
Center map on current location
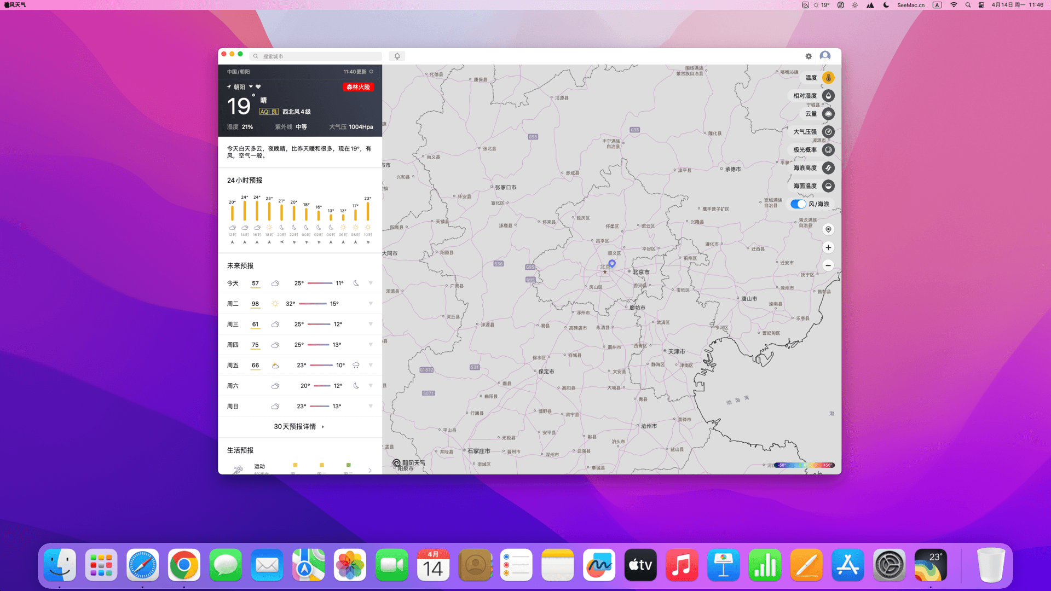pyautogui.click(x=828, y=229)
